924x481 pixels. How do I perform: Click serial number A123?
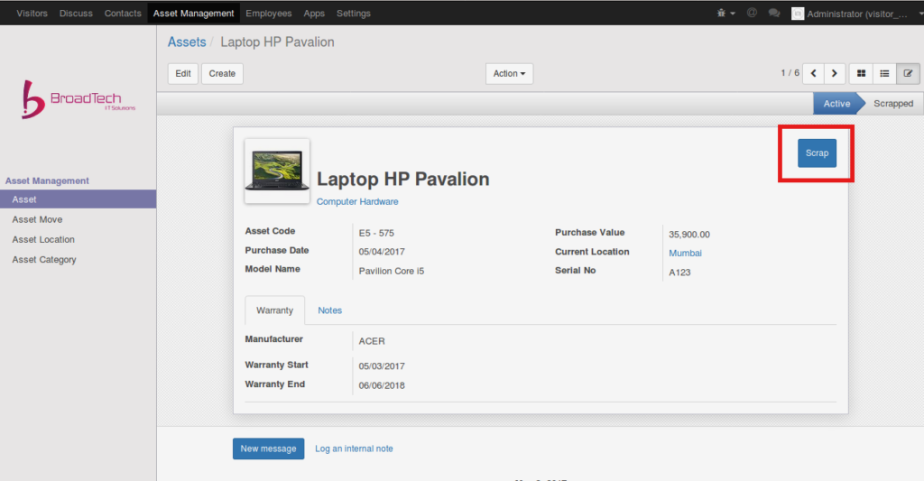[x=679, y=273]
